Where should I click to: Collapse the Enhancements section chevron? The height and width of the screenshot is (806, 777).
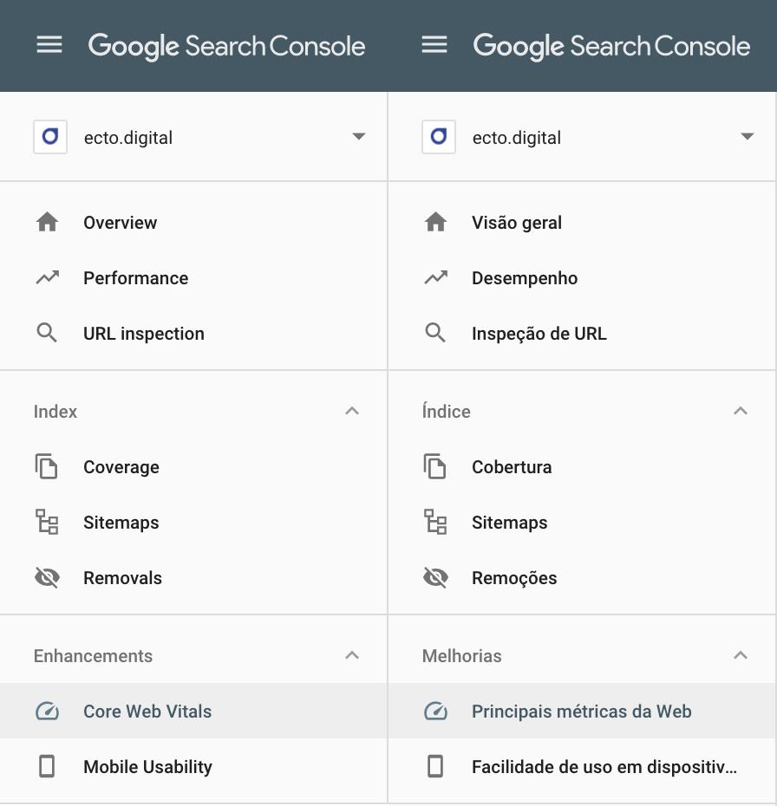(x=352, y=655)
